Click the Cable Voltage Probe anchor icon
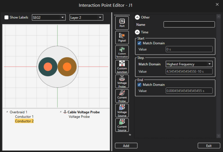The image size is (223, 152). click(x=65, y=112)
